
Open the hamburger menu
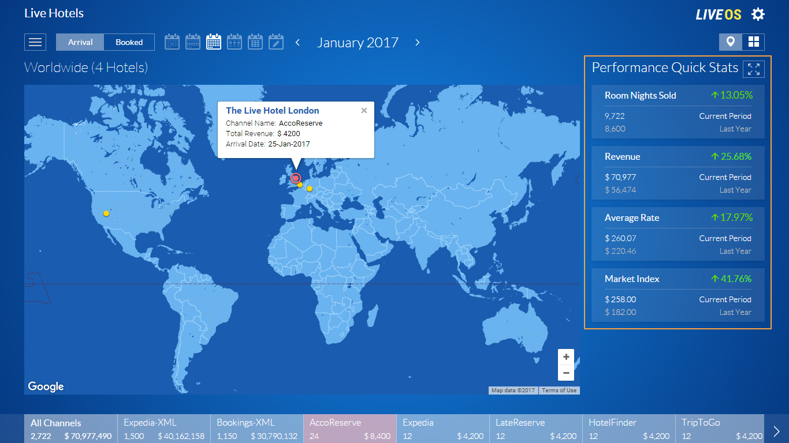35,42
